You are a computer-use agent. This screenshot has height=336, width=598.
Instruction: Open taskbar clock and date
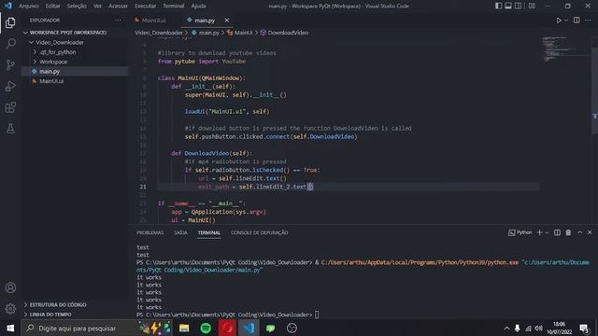point(559,328)
